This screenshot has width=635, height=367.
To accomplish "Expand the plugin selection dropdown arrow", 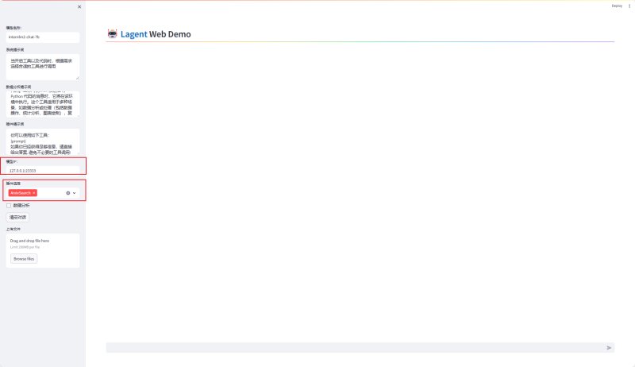I will point(74,193).
